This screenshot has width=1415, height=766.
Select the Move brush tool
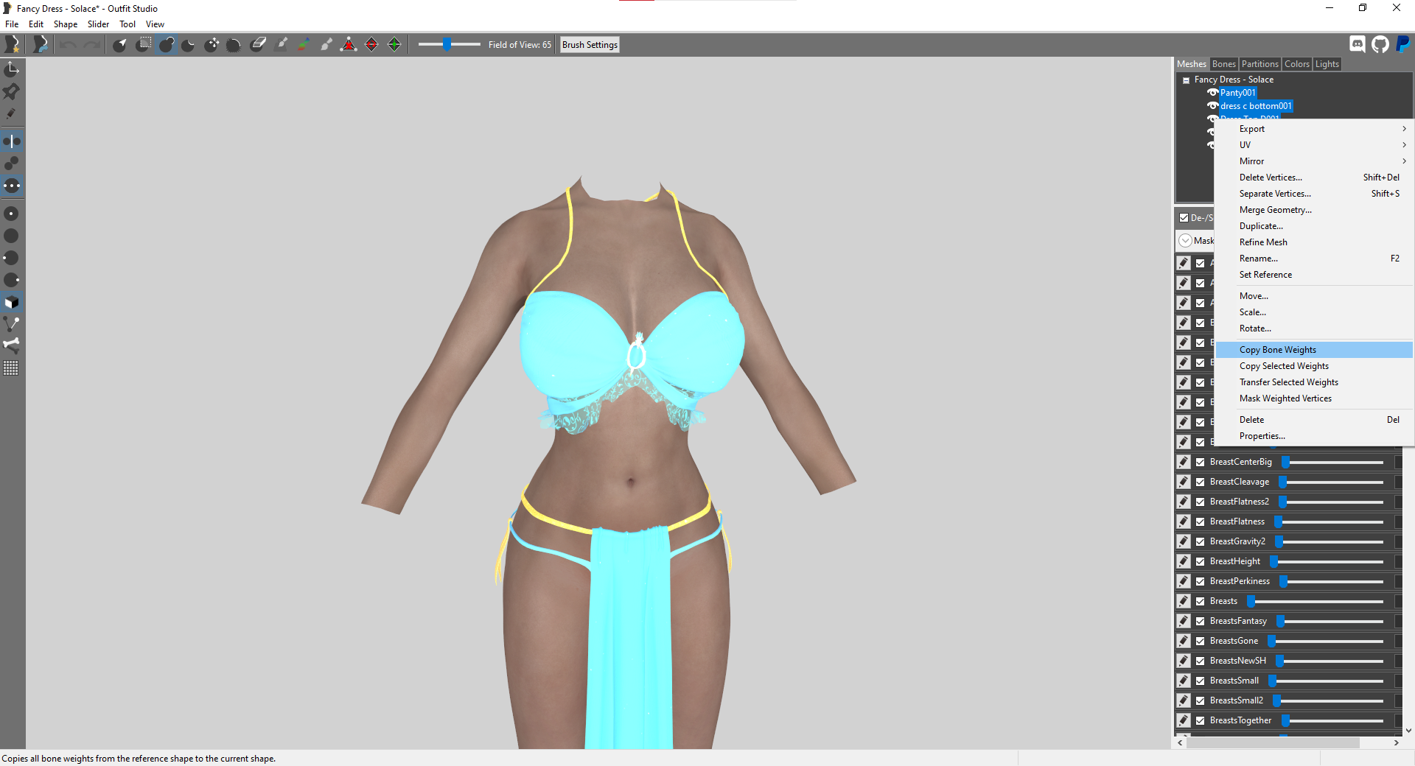[x=212, y=45]
